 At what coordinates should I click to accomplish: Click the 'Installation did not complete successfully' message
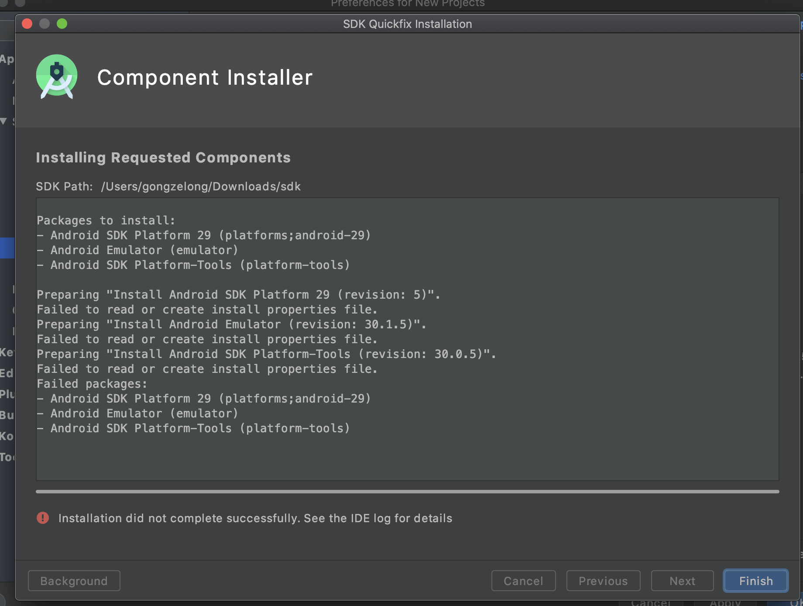pos(255,518)
